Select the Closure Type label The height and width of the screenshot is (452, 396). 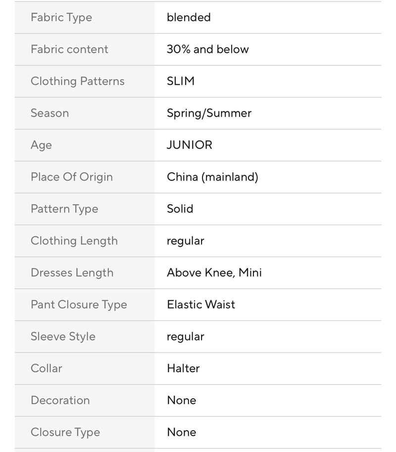[x=65, y=432]
